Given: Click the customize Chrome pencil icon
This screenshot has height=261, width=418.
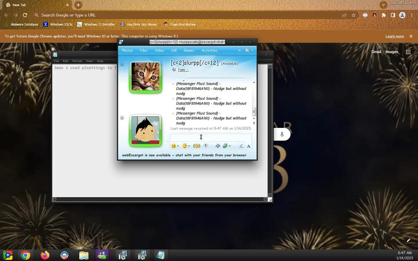Looking at the screenshot, I should pos(409,240).
